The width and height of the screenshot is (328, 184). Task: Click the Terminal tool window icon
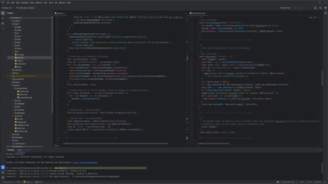[x=3, y=167]
